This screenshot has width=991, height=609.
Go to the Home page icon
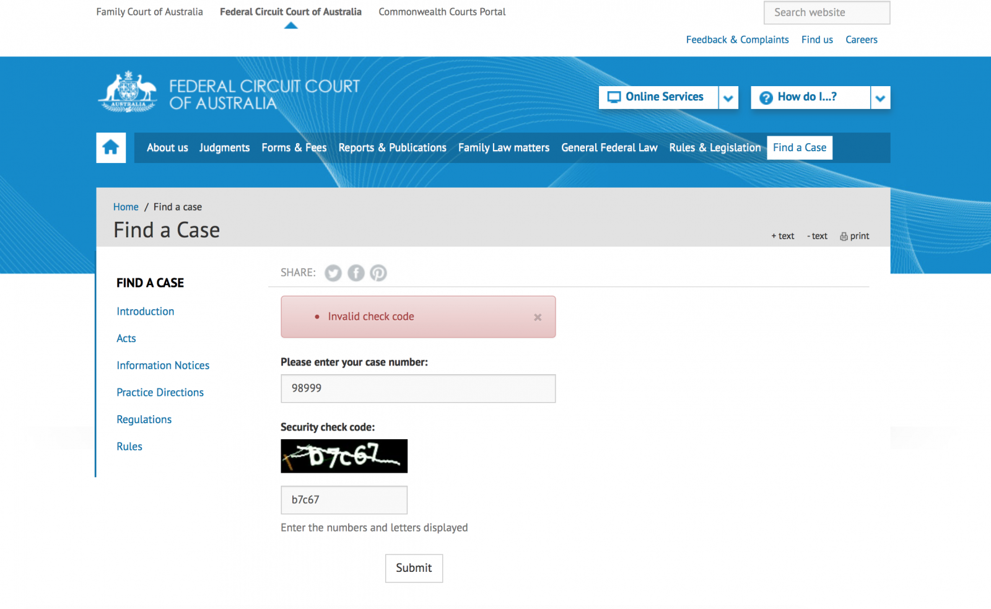pos(111,147)
